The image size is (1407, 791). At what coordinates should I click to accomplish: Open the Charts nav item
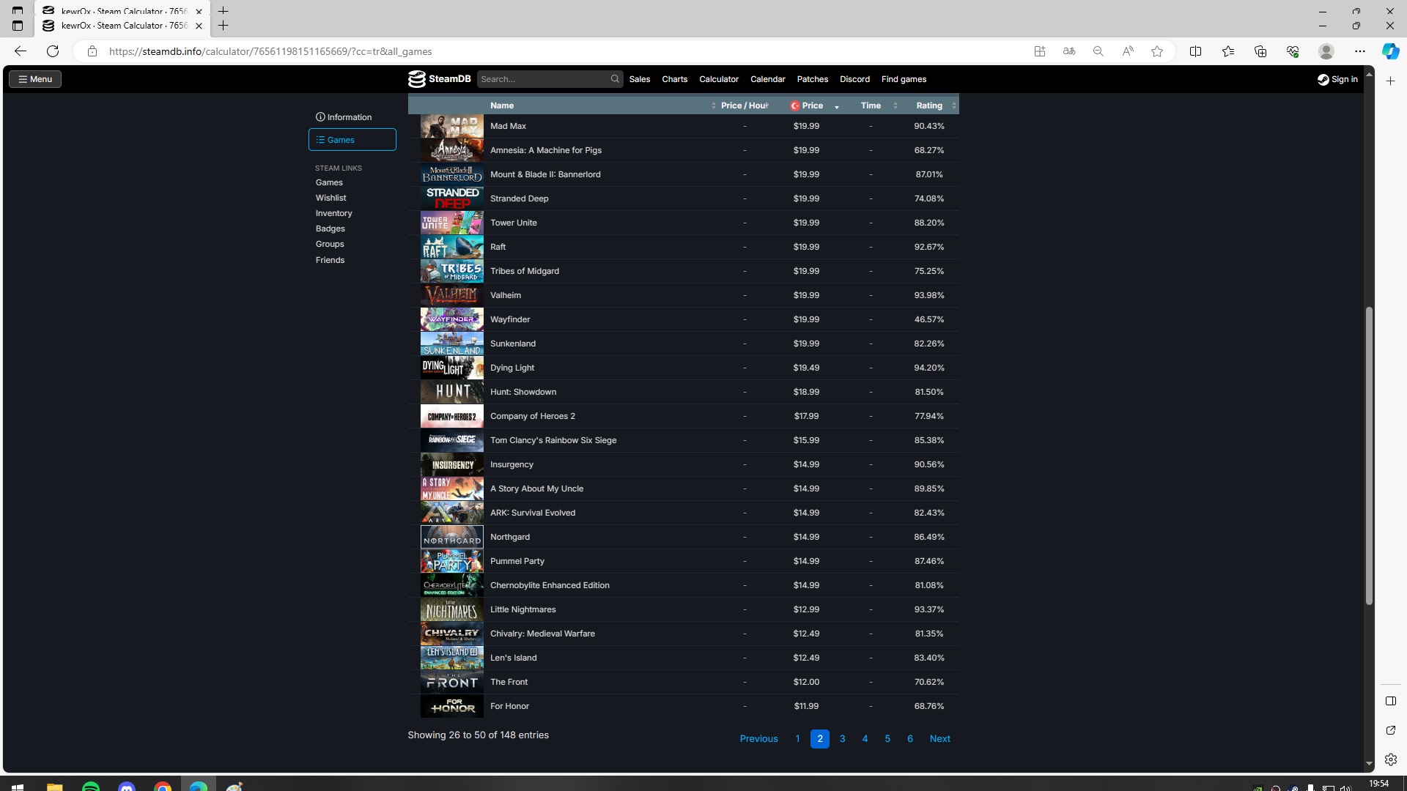(674, 79)
